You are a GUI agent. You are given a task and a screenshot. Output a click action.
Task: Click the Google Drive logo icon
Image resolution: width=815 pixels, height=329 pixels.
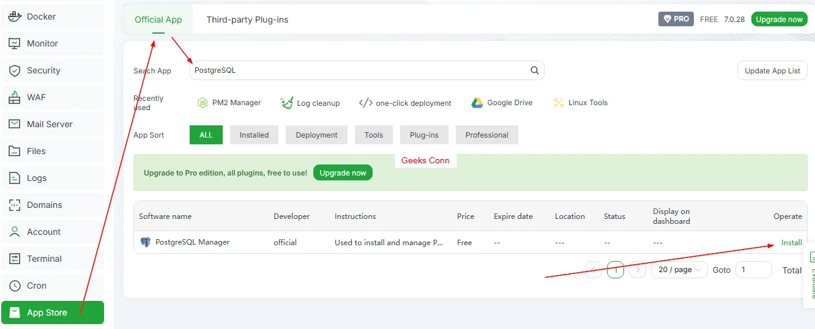pos(477,103)
